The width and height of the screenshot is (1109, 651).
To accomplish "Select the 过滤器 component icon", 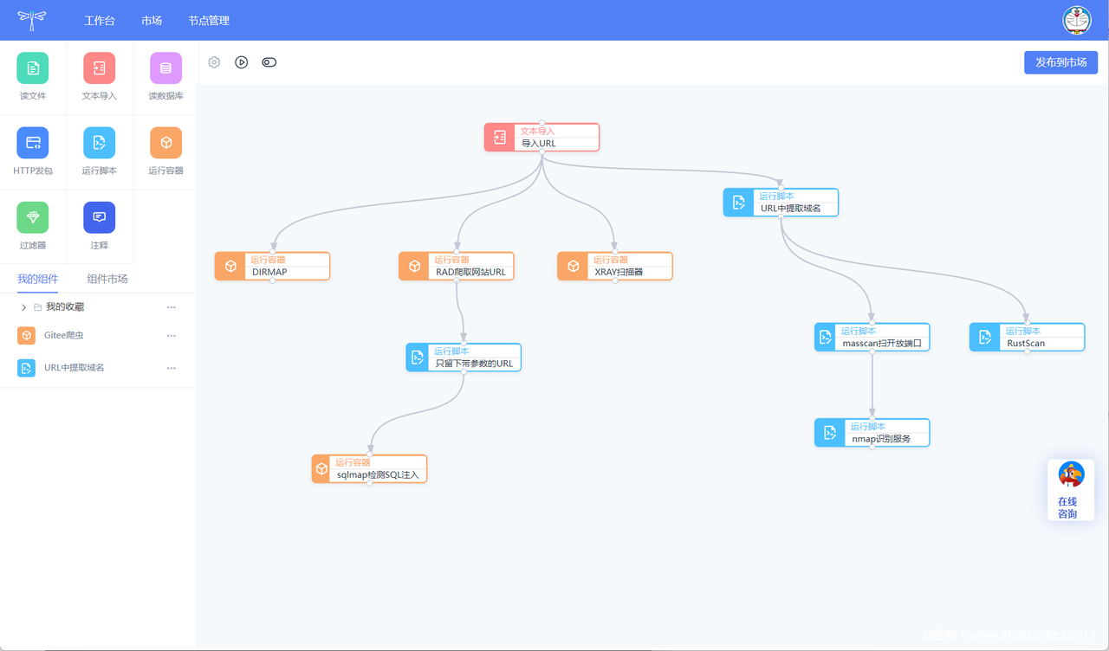I will pos(33,217).
